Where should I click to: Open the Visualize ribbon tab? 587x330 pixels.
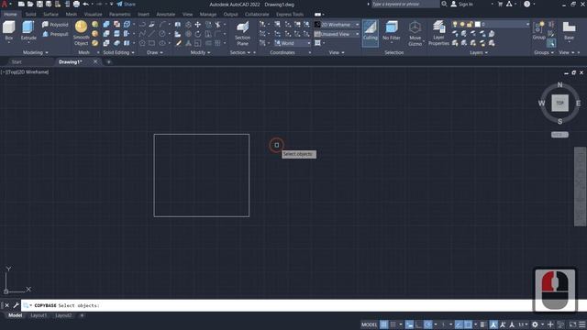(94, 15)
